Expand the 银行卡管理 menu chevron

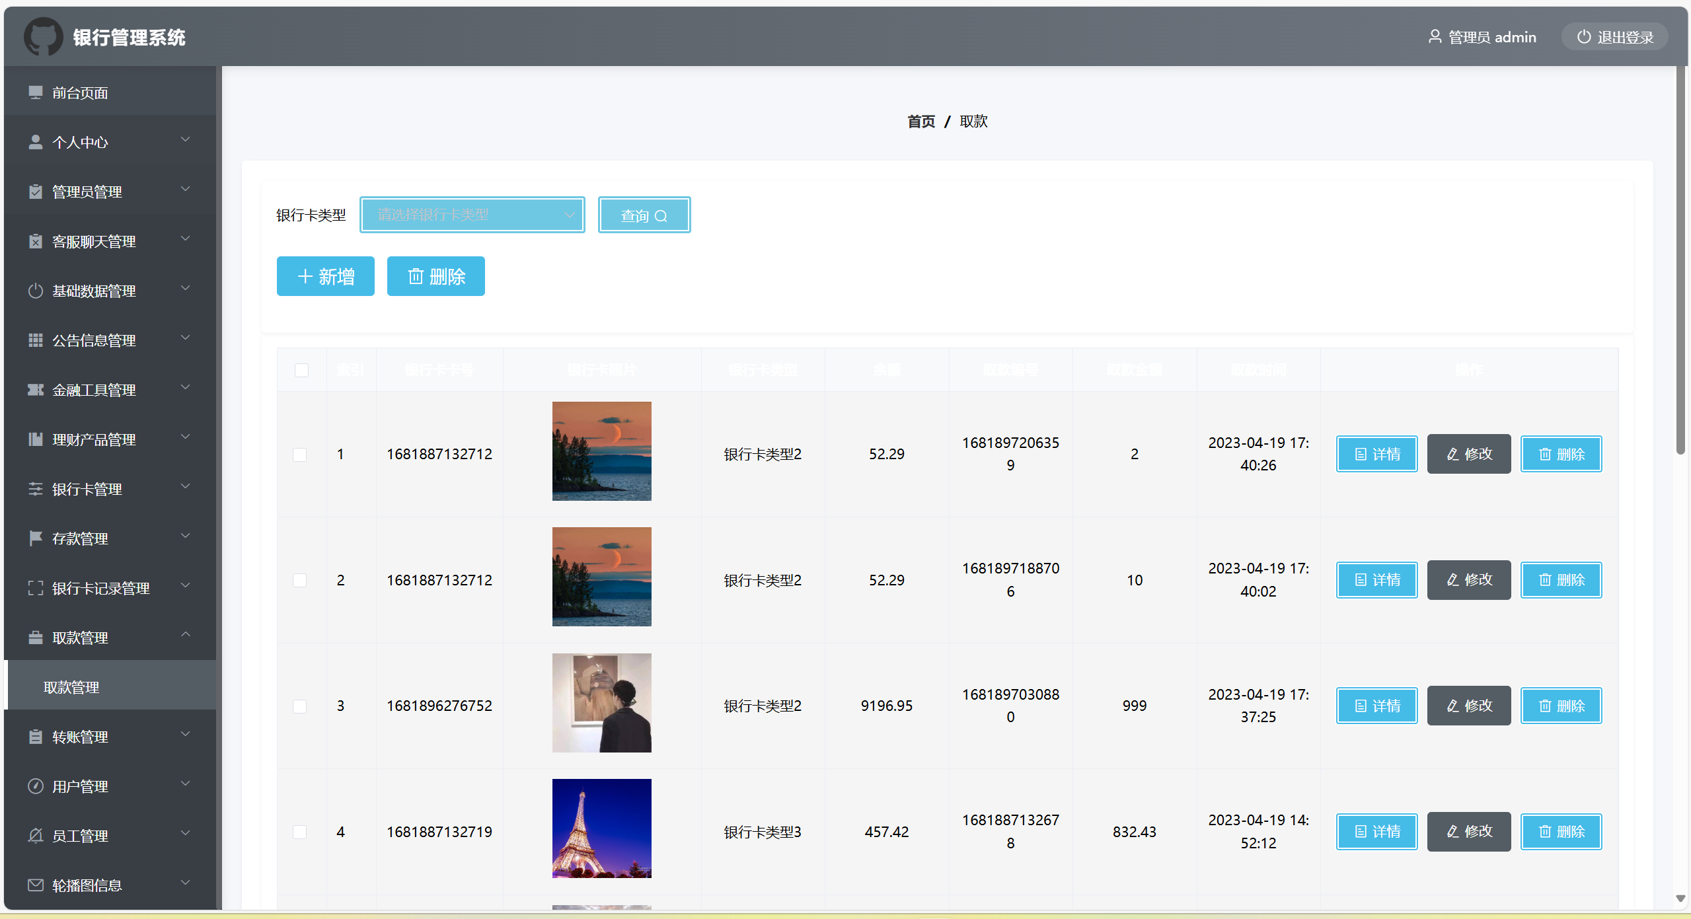186,487
